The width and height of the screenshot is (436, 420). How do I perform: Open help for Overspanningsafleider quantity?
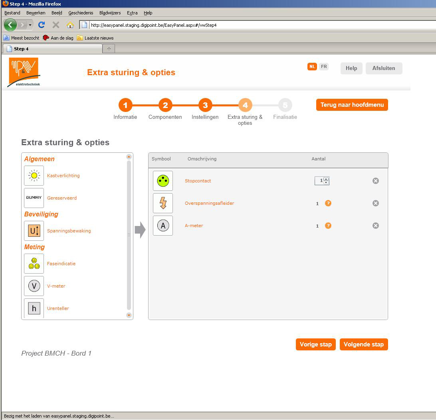[x=328, y=203]
